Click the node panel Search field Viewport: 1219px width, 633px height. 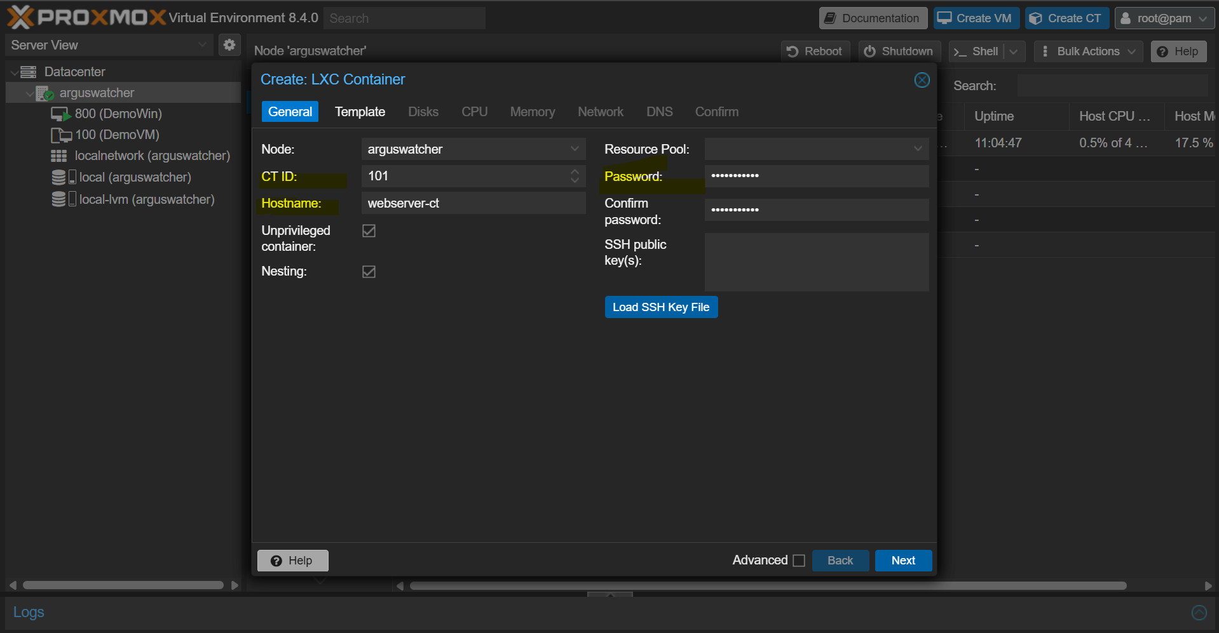(x=1112, y=86)
